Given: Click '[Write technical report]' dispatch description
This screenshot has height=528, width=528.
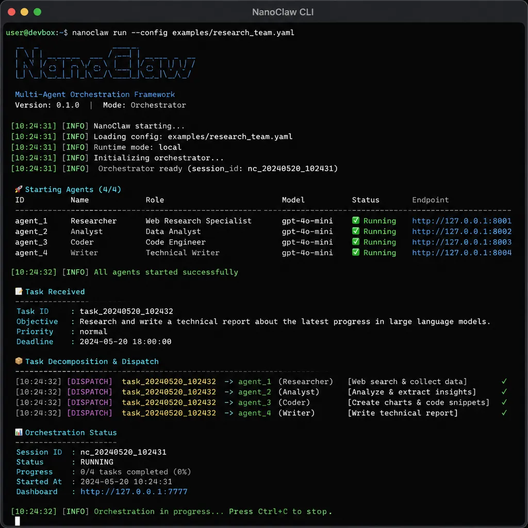Looking at the screenshot, I should coord(403,413).
